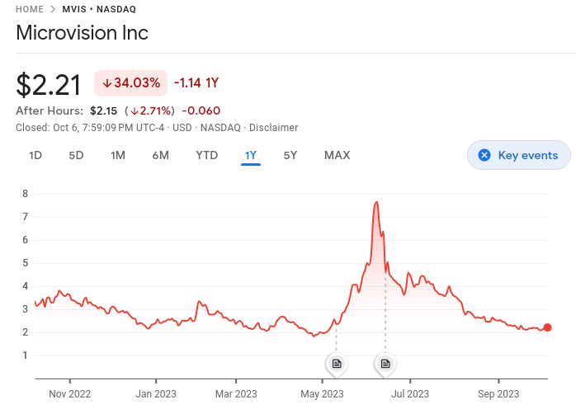Click the 34.03% down percentage badge
576x409 pixels.
point(131,82)
